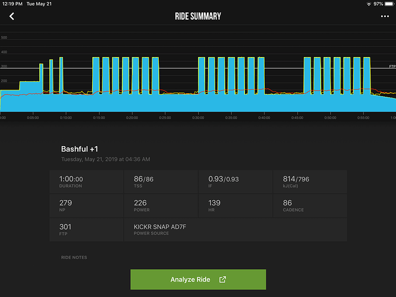Tap the battery indicator in status bar

(x=389, y=4)
